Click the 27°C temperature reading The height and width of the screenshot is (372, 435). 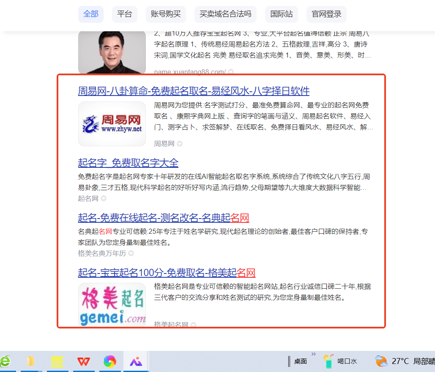tap(400, 361)
